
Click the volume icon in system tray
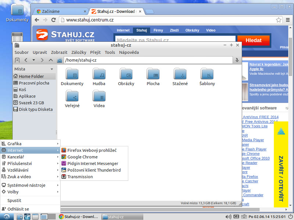point(228,217)
